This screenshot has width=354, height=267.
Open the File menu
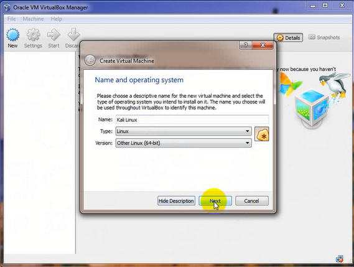(12, 19)
